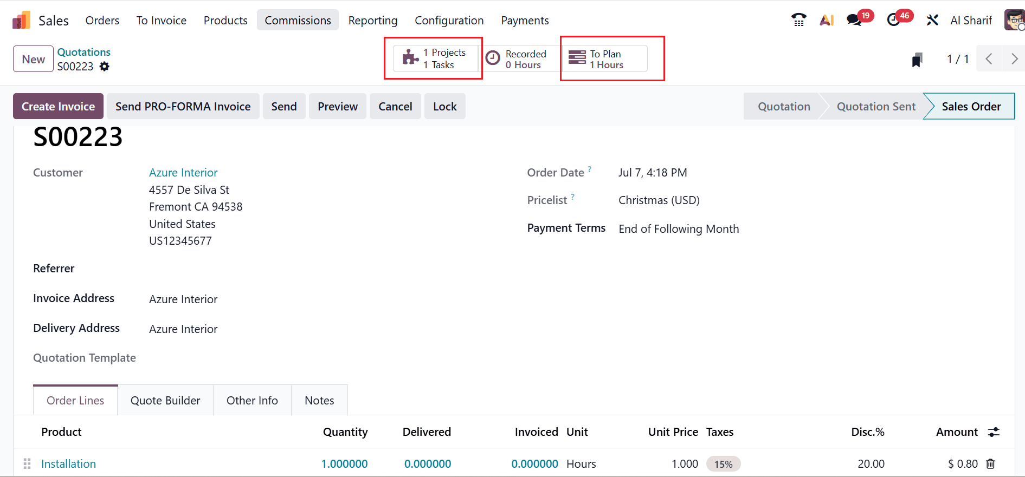Open the Sales app home icon
Viewport: 1025px width, 477px height.
(x=21, y=21)
